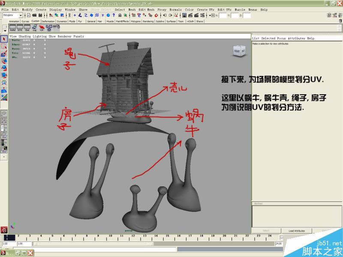343x257 pixels.
Task: Switch to the Deformation shelf tab
Action: pyautogui.click(x=48, y=21)
